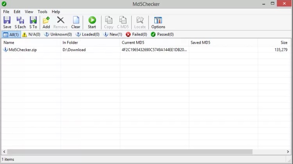Expand the View menu

coord(29,12)
